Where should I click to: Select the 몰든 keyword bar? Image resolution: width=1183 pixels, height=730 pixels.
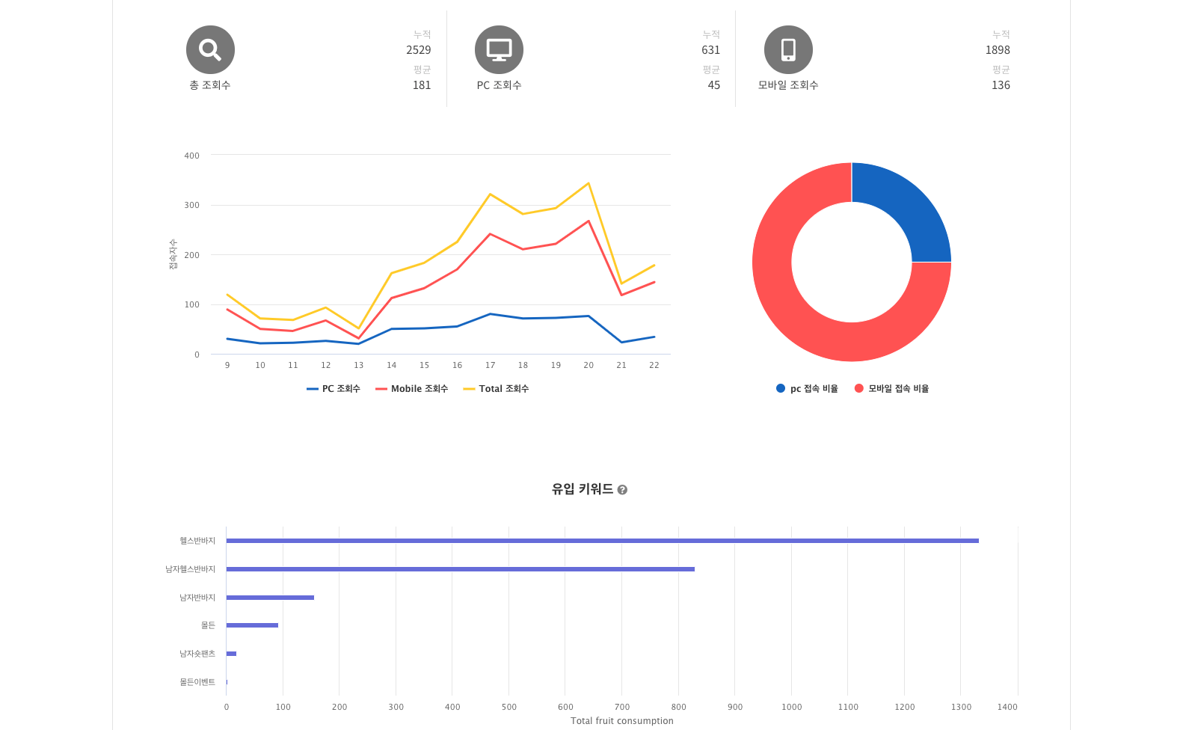(252, 625)
